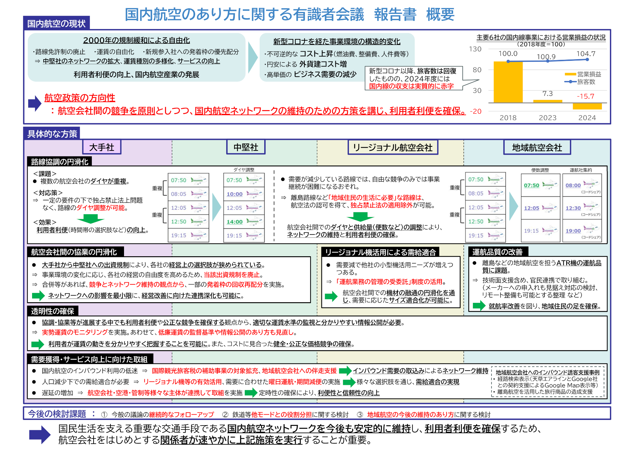This screenshot has height=449, width=635.
Task: Click the 2000年の規制緩和による自由化 heading
Action: 136,40
